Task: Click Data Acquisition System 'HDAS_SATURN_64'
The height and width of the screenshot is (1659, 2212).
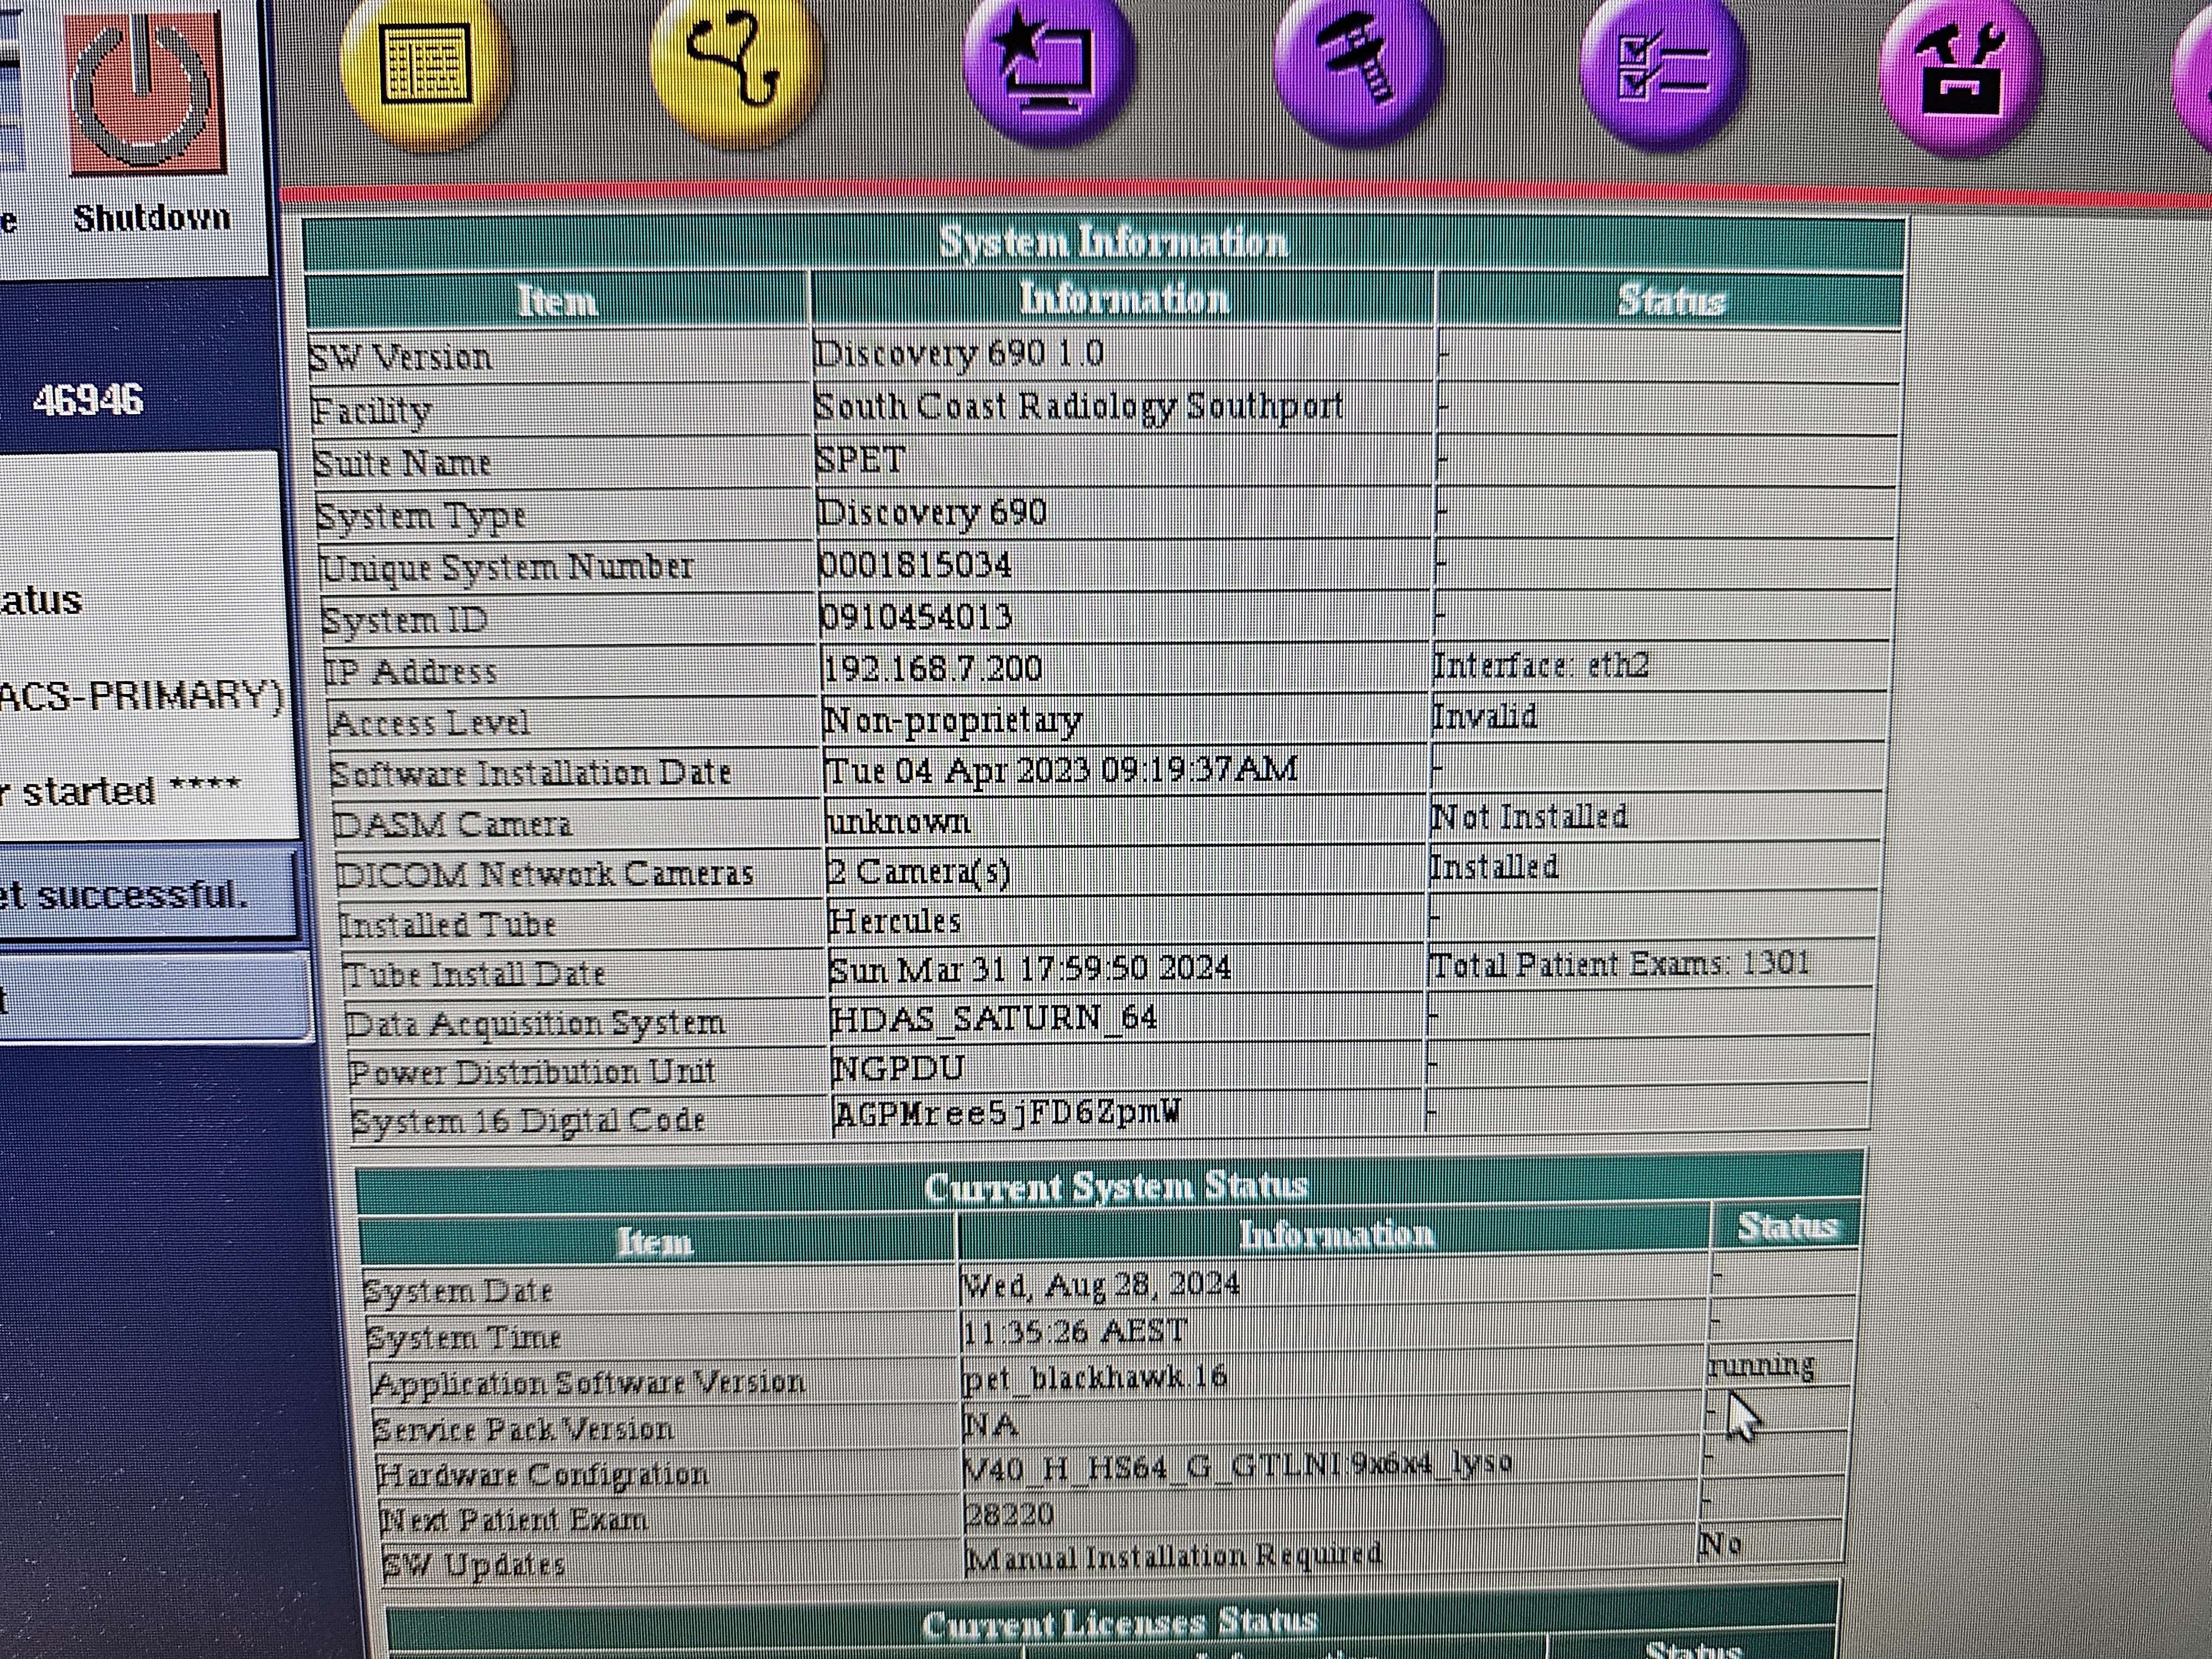Action: (x=994, y=1018)
